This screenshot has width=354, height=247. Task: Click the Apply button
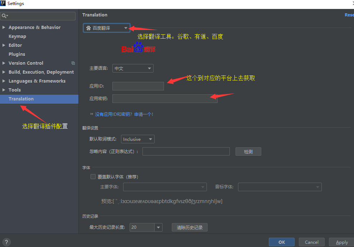341,242
